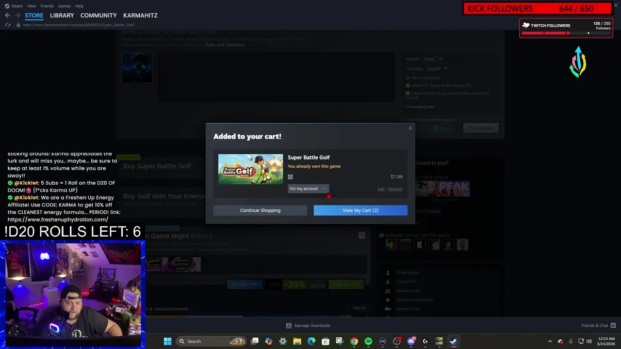Screen dimensions: 621x349
Task: Go forward with the forward arrow
Action: pyautogui.click(x=17, y=16)
